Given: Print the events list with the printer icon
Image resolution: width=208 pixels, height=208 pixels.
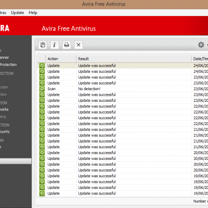Looking at the screenshot, I should [66, 45].
